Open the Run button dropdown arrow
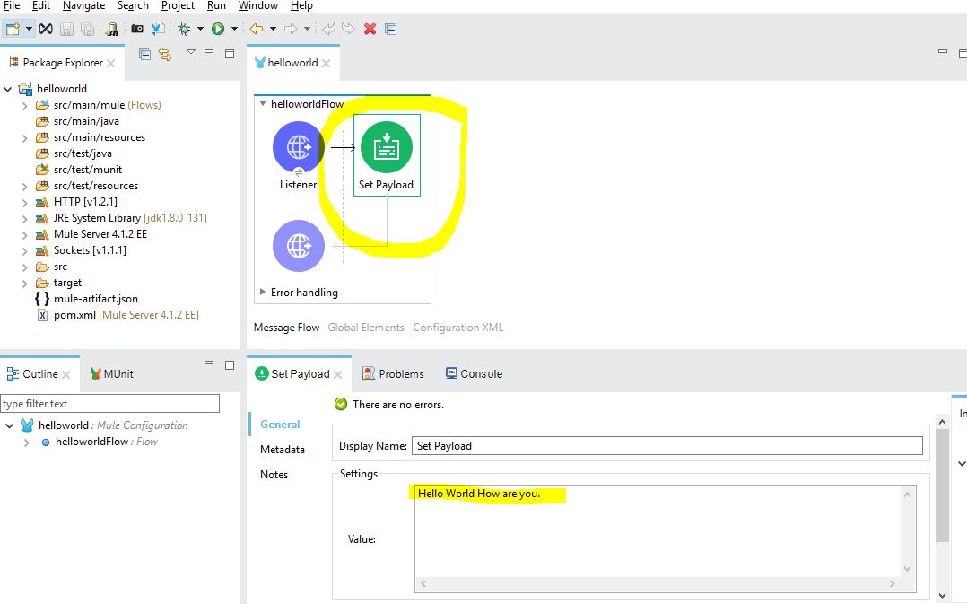The width and height of the screenshot is (967, 604). click(234, 29)
